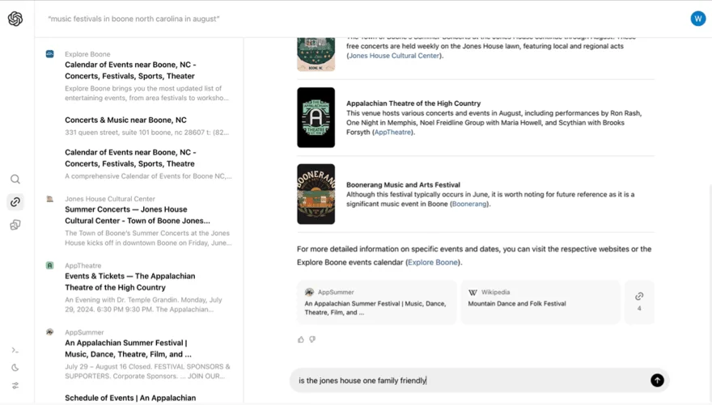This screenshot has width=712, height=405.
Task: Select the link sources icon in the sidebar
Action: [x=15, y=202]
